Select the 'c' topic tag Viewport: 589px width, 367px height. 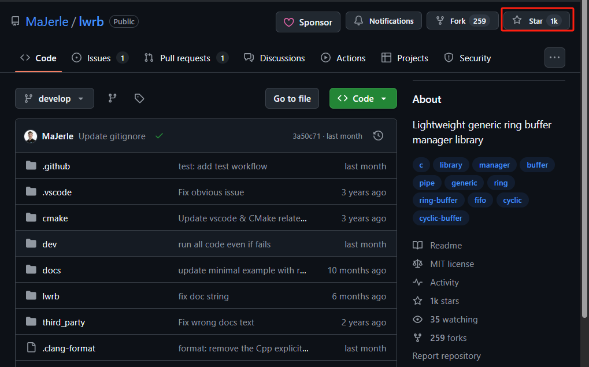coord(421,165)
